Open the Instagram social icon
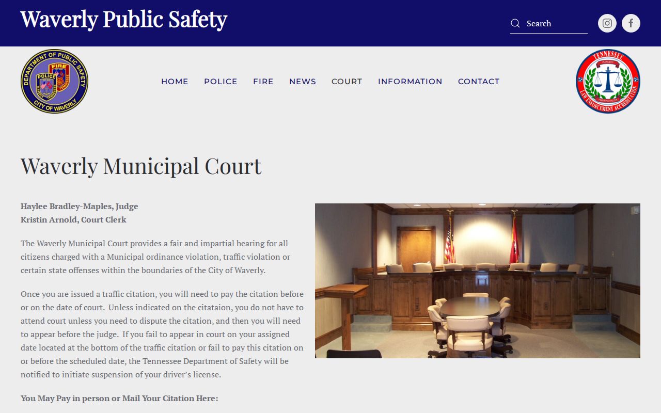 (x=607, y=23)
